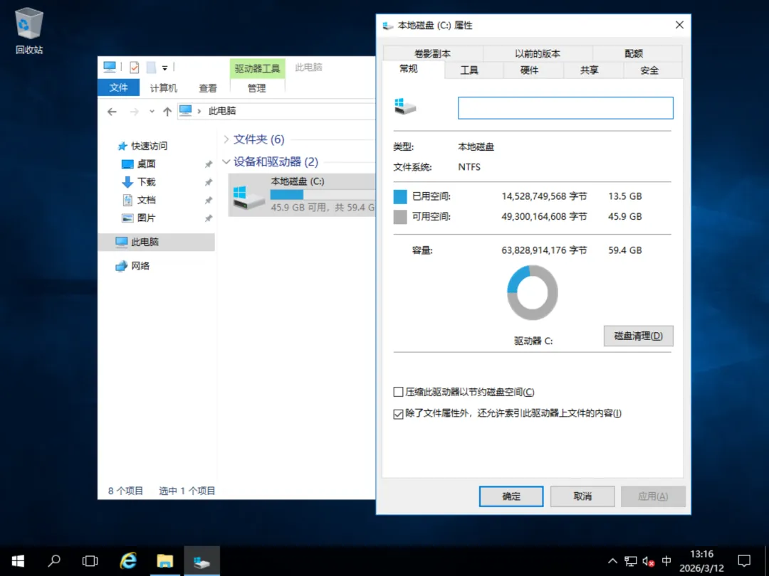Image resolution: width=769 pixels, height=576 pixels.
Task: Click the volume label text field
Action: [565, 108]
